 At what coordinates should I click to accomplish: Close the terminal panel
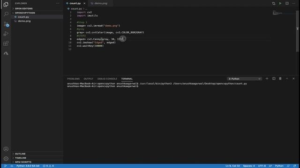click(294, 79)
